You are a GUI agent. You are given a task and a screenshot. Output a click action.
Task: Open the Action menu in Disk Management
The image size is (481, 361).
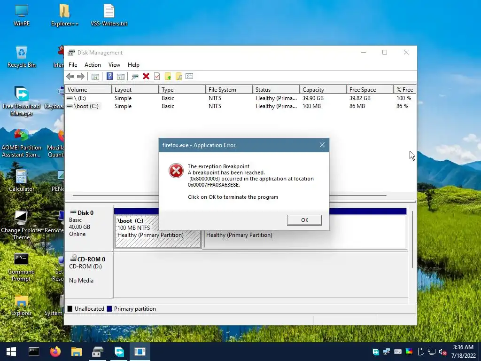click(93, 65)
